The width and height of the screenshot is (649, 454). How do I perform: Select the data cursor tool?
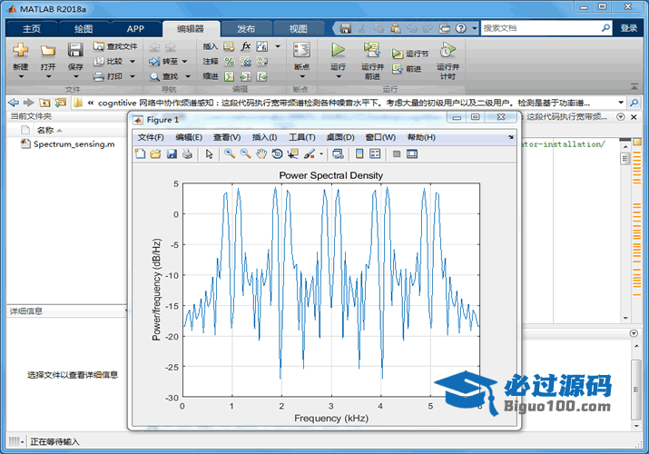[x=293, y=154]
